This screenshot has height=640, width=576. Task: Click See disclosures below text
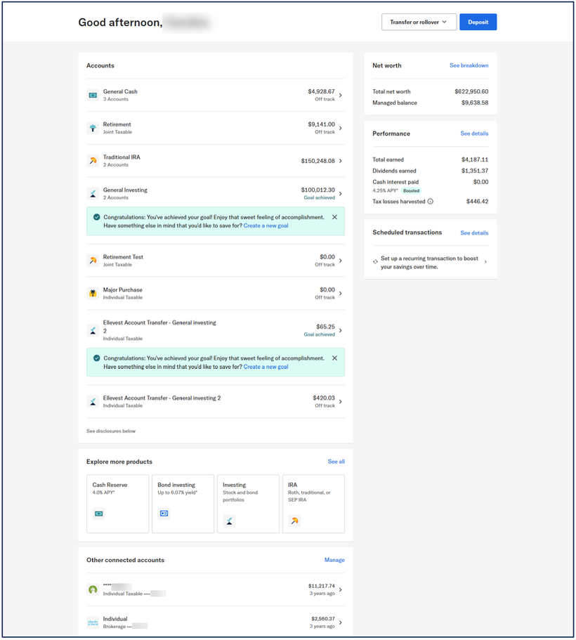110,431
